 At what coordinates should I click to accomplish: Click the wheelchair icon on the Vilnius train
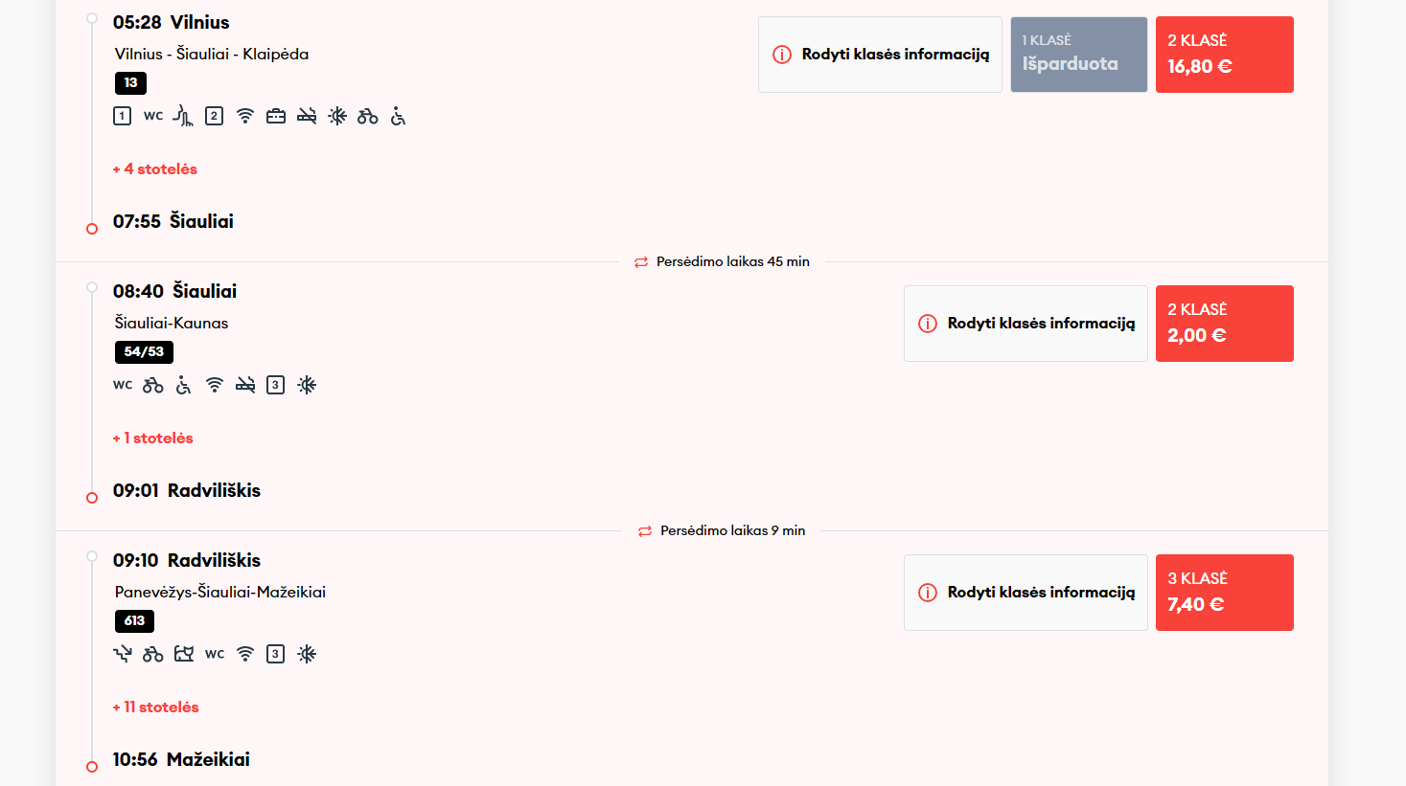(x=399, y=117)
